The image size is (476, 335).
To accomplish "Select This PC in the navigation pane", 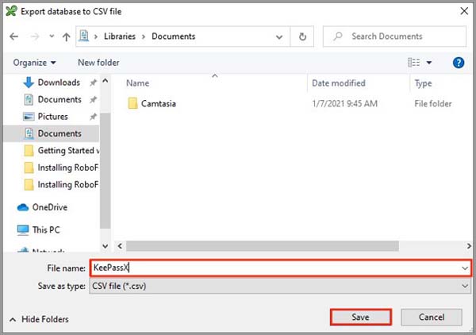I will coord(38,230).
